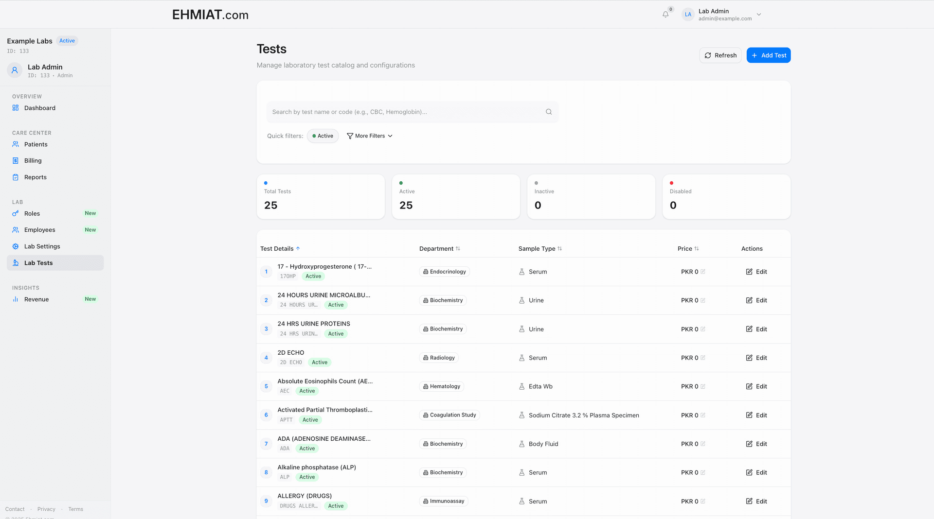This screenshot has height=519, width=934.
Task: Sort by Sample Type column
Action: [540, 249]
